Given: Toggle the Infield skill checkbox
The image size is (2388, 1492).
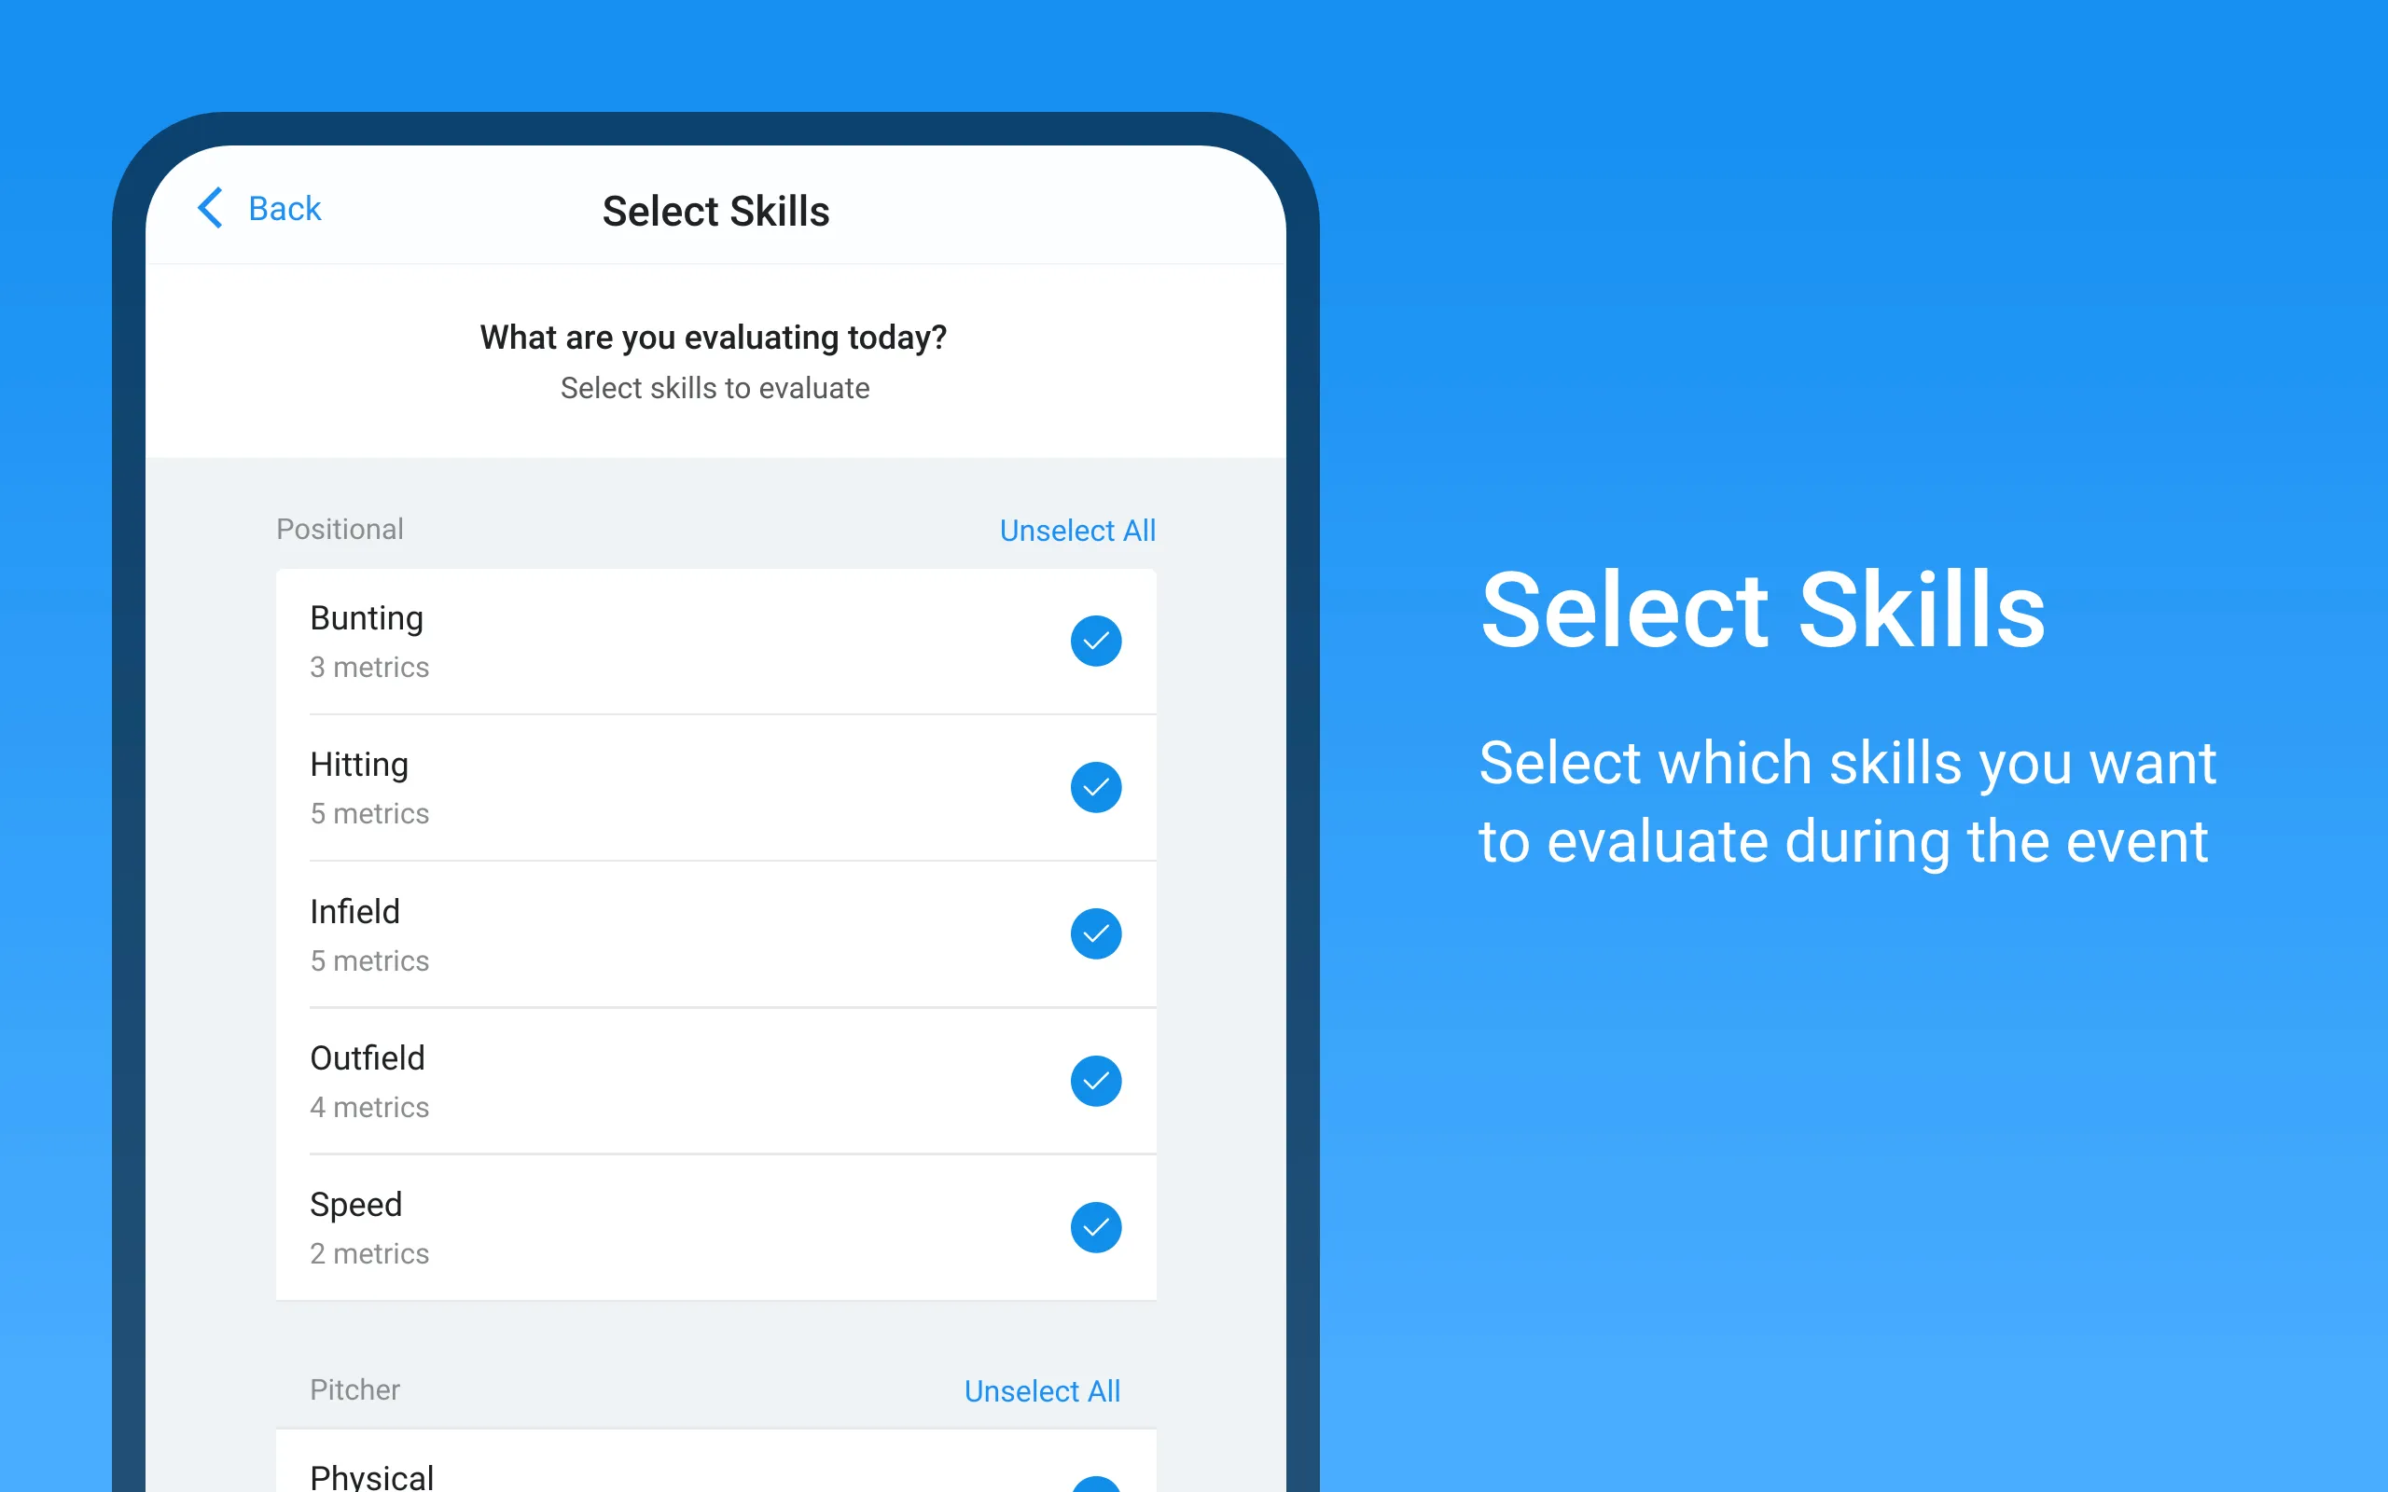Looking at the screenshot, I should 1095,932.
